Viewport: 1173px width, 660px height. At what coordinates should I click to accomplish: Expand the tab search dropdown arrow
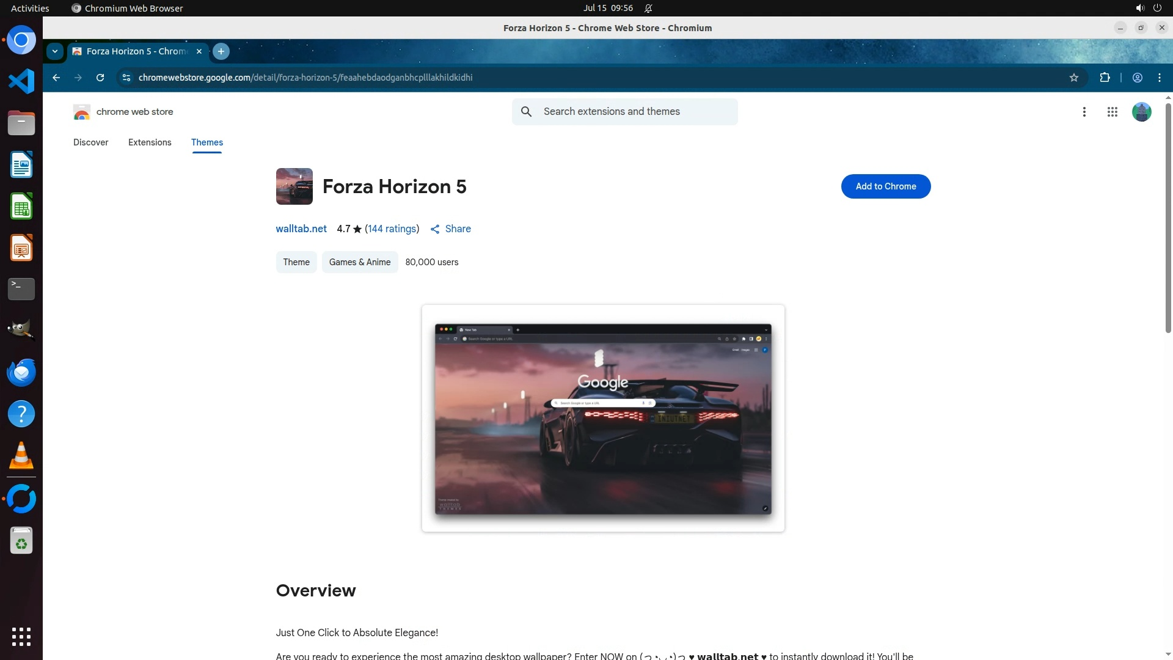click(55, 51)
